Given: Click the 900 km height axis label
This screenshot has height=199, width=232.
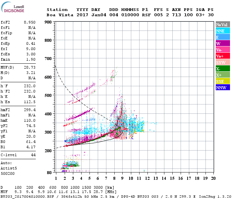Looking at the screenshot, I should [x=48, y=22].
